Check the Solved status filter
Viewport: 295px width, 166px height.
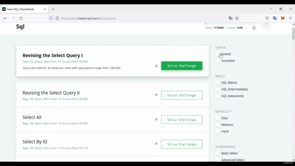(x=217, y=54)
